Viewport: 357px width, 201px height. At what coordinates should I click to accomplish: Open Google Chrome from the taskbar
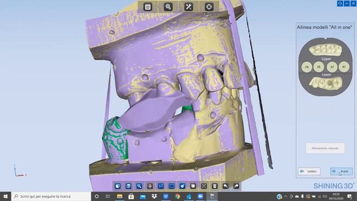(x=177, y=196)
